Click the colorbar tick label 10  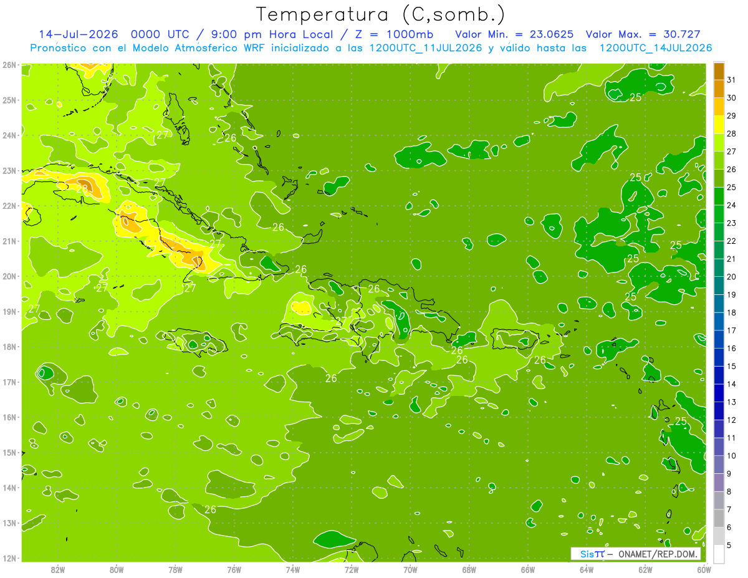tap(732, 456)
